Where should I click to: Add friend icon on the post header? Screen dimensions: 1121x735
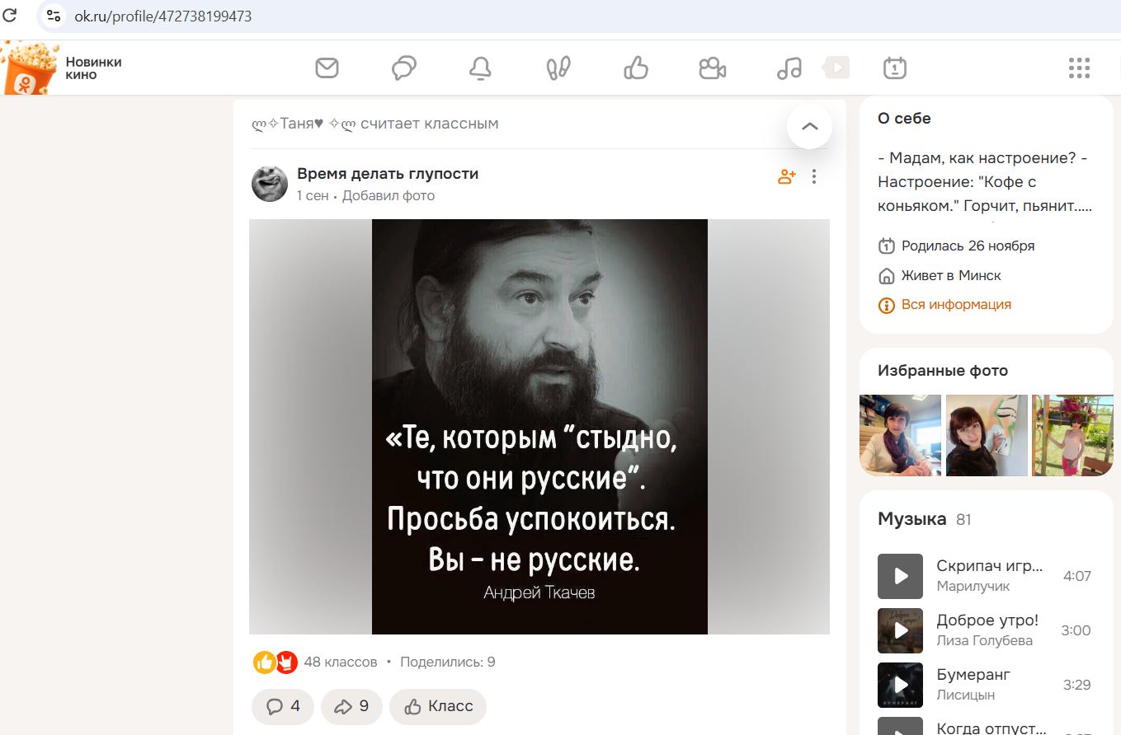(x=786, y=176)
